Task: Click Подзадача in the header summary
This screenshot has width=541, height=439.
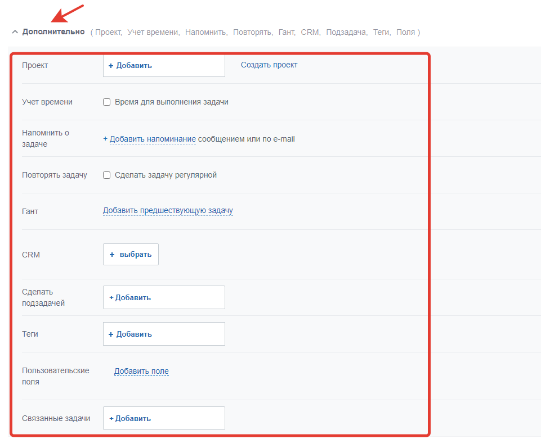Action: click(x=346, y=32)
